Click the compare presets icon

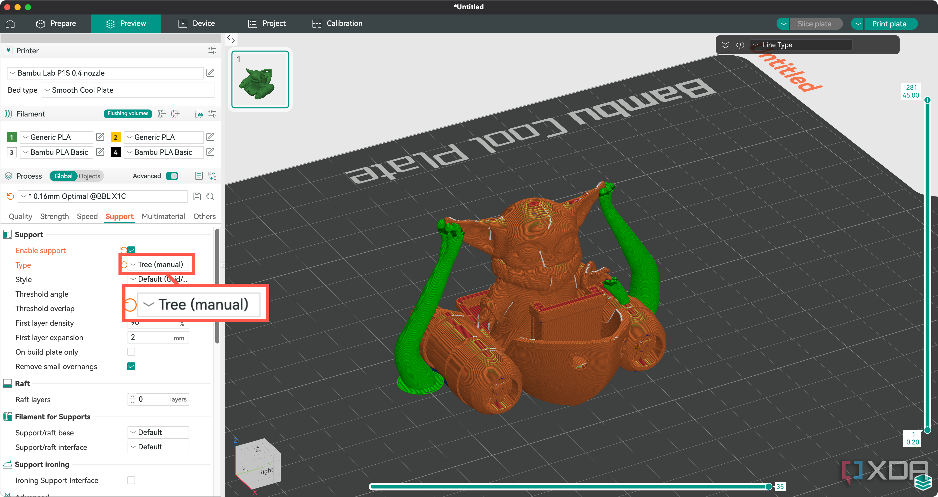[212, 176]
